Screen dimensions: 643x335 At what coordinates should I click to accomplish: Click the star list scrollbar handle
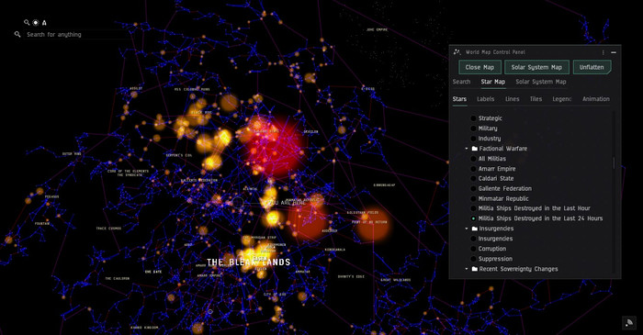tap(614, 162)
